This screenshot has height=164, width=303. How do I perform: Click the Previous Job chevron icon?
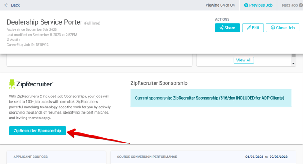tap(246, 5)
